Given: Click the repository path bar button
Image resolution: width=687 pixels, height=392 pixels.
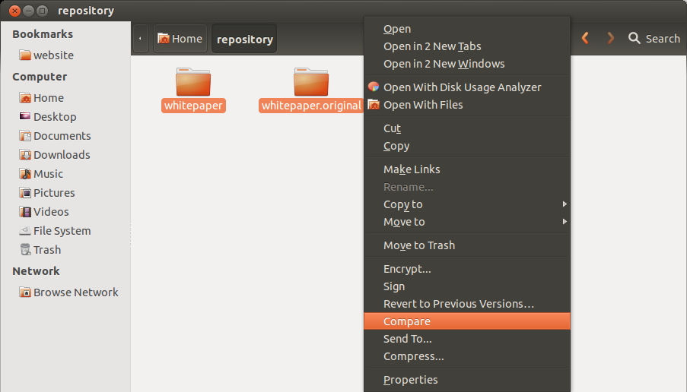Looking at the screenshot, I should [x=244, y=39].
